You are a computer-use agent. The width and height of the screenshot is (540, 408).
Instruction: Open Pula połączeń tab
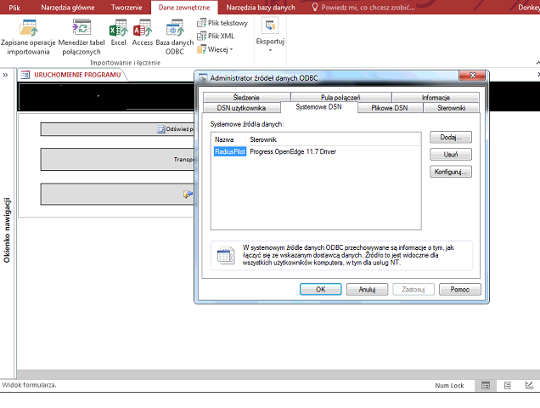pos(340,98)
